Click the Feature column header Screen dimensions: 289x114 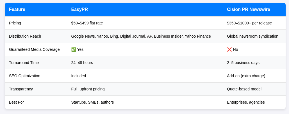17,10
